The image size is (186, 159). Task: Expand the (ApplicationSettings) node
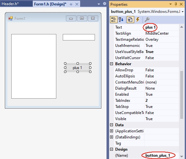tap(112, 131)
